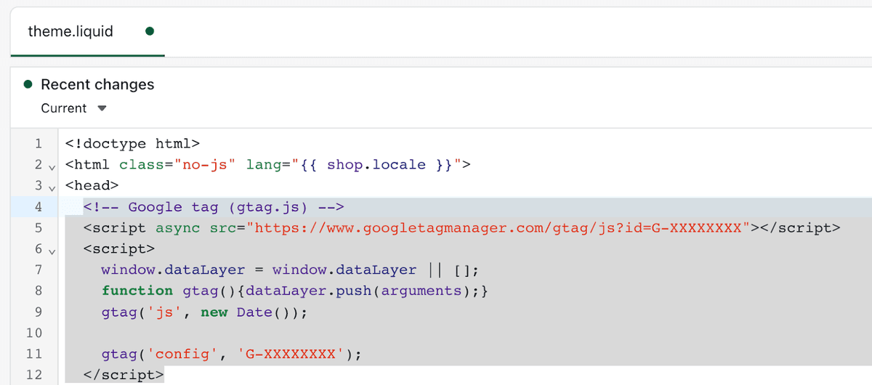The image size is (872, 385).
Task: Select line number 1 in the gutter
Action: click(x=38, y=144)
